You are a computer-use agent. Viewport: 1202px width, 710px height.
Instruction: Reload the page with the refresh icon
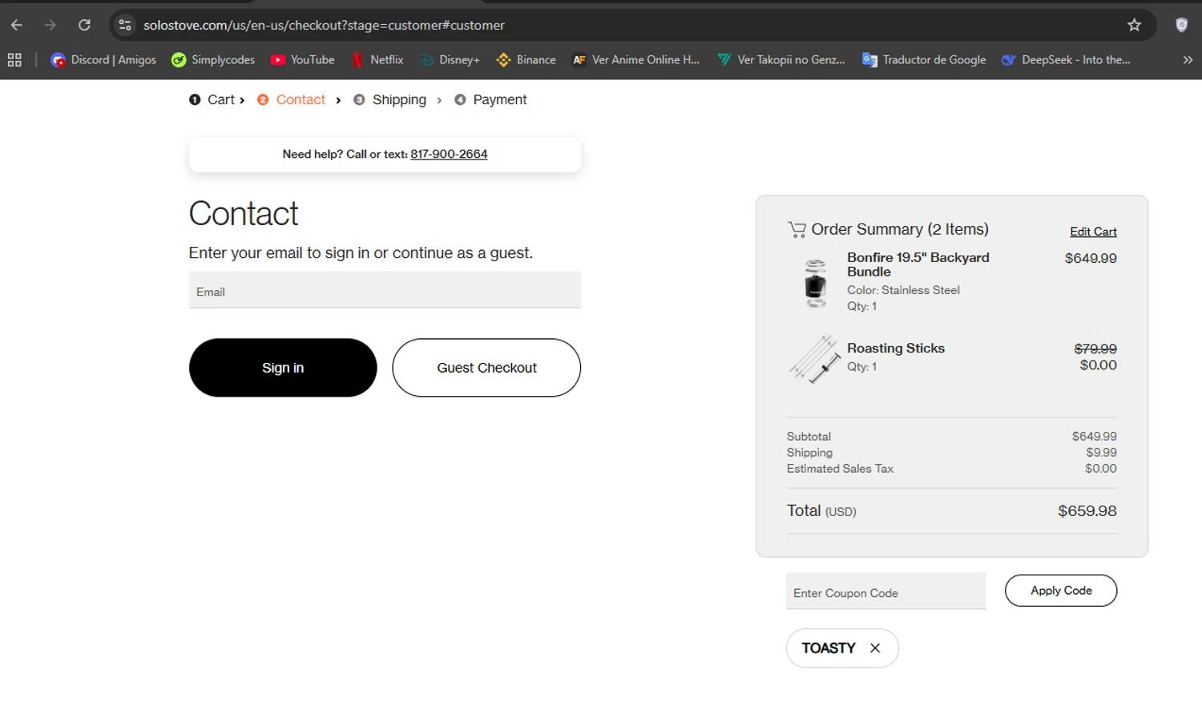coord(84,25)
